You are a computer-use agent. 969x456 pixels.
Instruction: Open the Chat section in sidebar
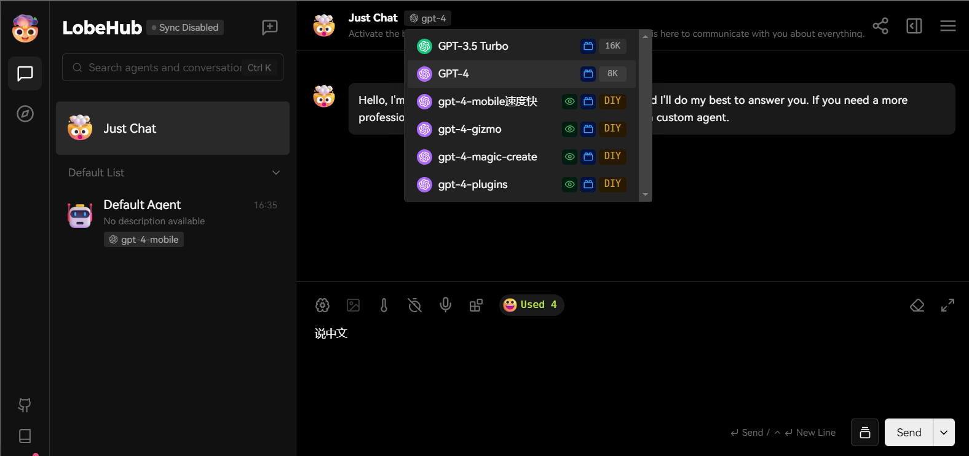pos(25,74)
